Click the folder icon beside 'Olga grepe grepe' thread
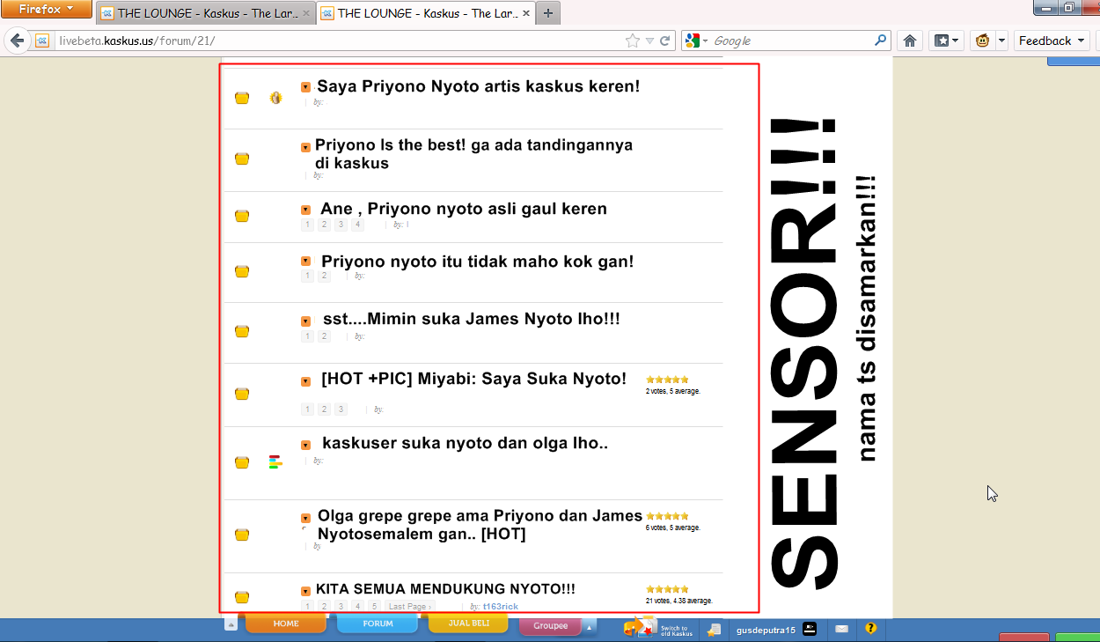 coord(242,535)
